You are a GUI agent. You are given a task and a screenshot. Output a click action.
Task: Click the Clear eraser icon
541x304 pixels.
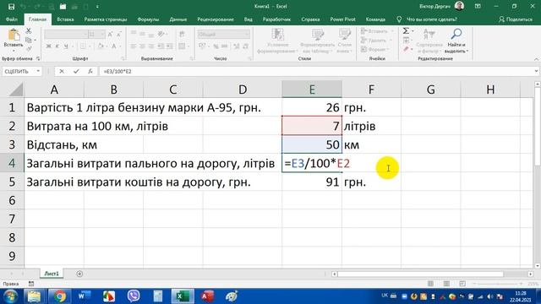(406, 49)
